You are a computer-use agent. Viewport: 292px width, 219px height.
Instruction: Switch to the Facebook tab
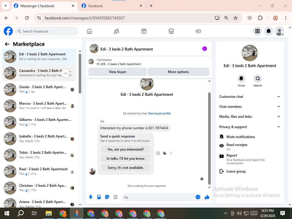point(112,6)
